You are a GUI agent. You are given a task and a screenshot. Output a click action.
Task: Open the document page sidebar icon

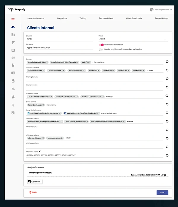pos(13,65)
